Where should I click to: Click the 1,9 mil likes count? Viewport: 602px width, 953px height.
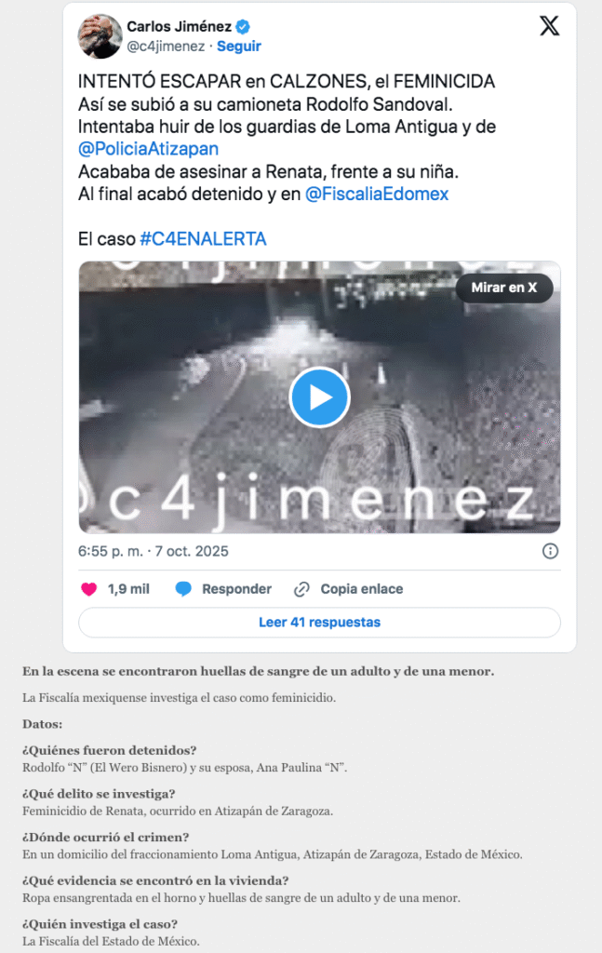pos(128,589)
